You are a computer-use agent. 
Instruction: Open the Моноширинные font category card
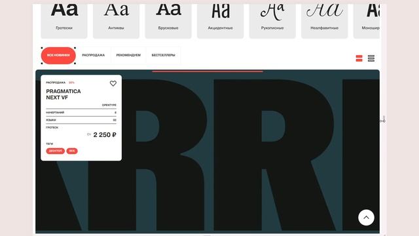click(x=367, y=21)
